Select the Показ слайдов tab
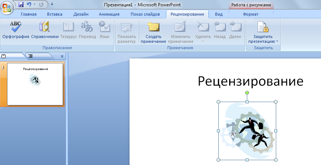This screenshot has width=321, height=165. click(x=145, y=14)
